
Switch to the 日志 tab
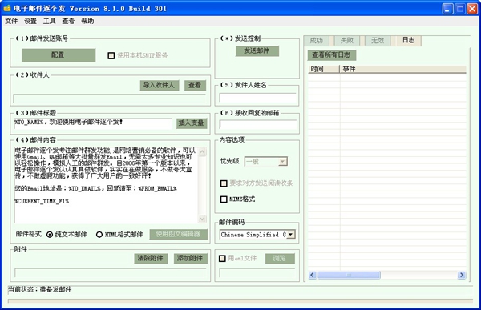click(x=408, y=40)
